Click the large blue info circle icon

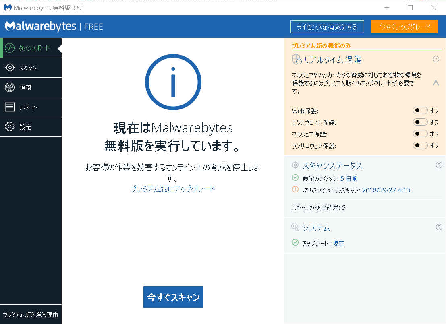tap(173, 82)
